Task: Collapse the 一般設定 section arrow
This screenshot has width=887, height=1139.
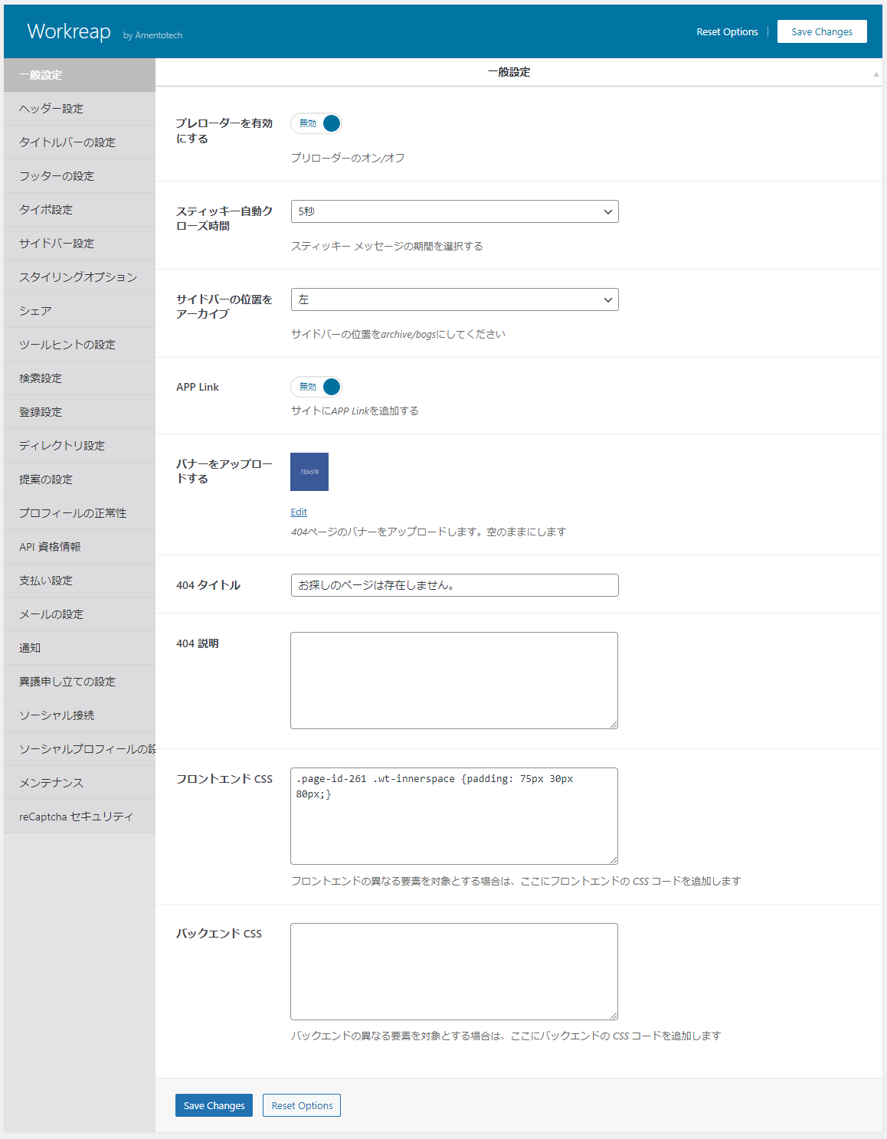Action: pyautogui.click(x=876, y=74)
